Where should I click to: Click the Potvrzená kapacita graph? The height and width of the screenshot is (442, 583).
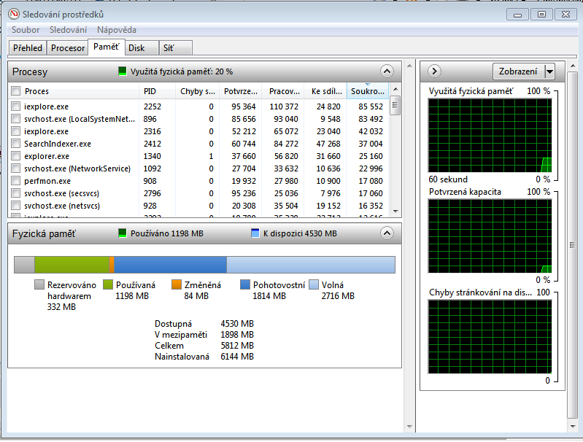click(x=490, y=236)
